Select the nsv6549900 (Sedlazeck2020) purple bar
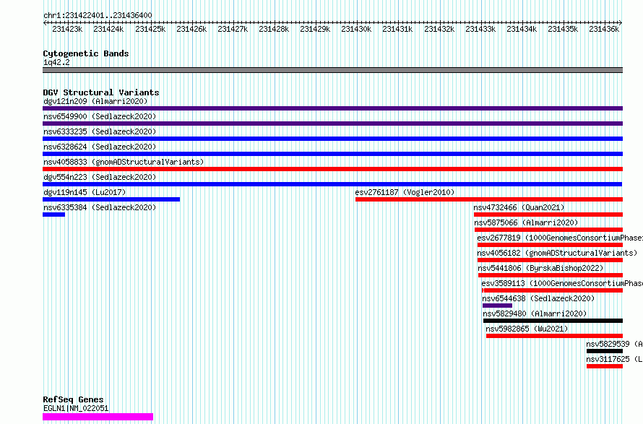Image resolution: width=643 pixels, height=424 pixels. tap(332, 124)
